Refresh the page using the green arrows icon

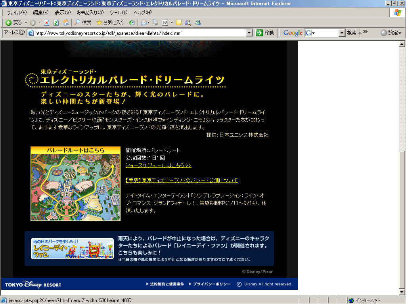click(x=56, y=23)
